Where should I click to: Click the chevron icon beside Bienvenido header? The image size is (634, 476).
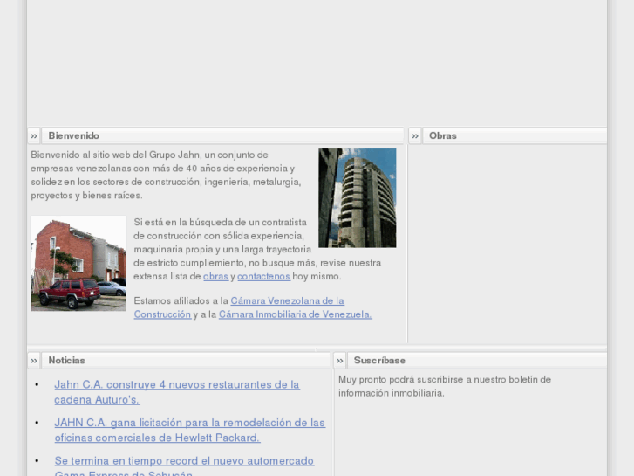coord(34,136)
